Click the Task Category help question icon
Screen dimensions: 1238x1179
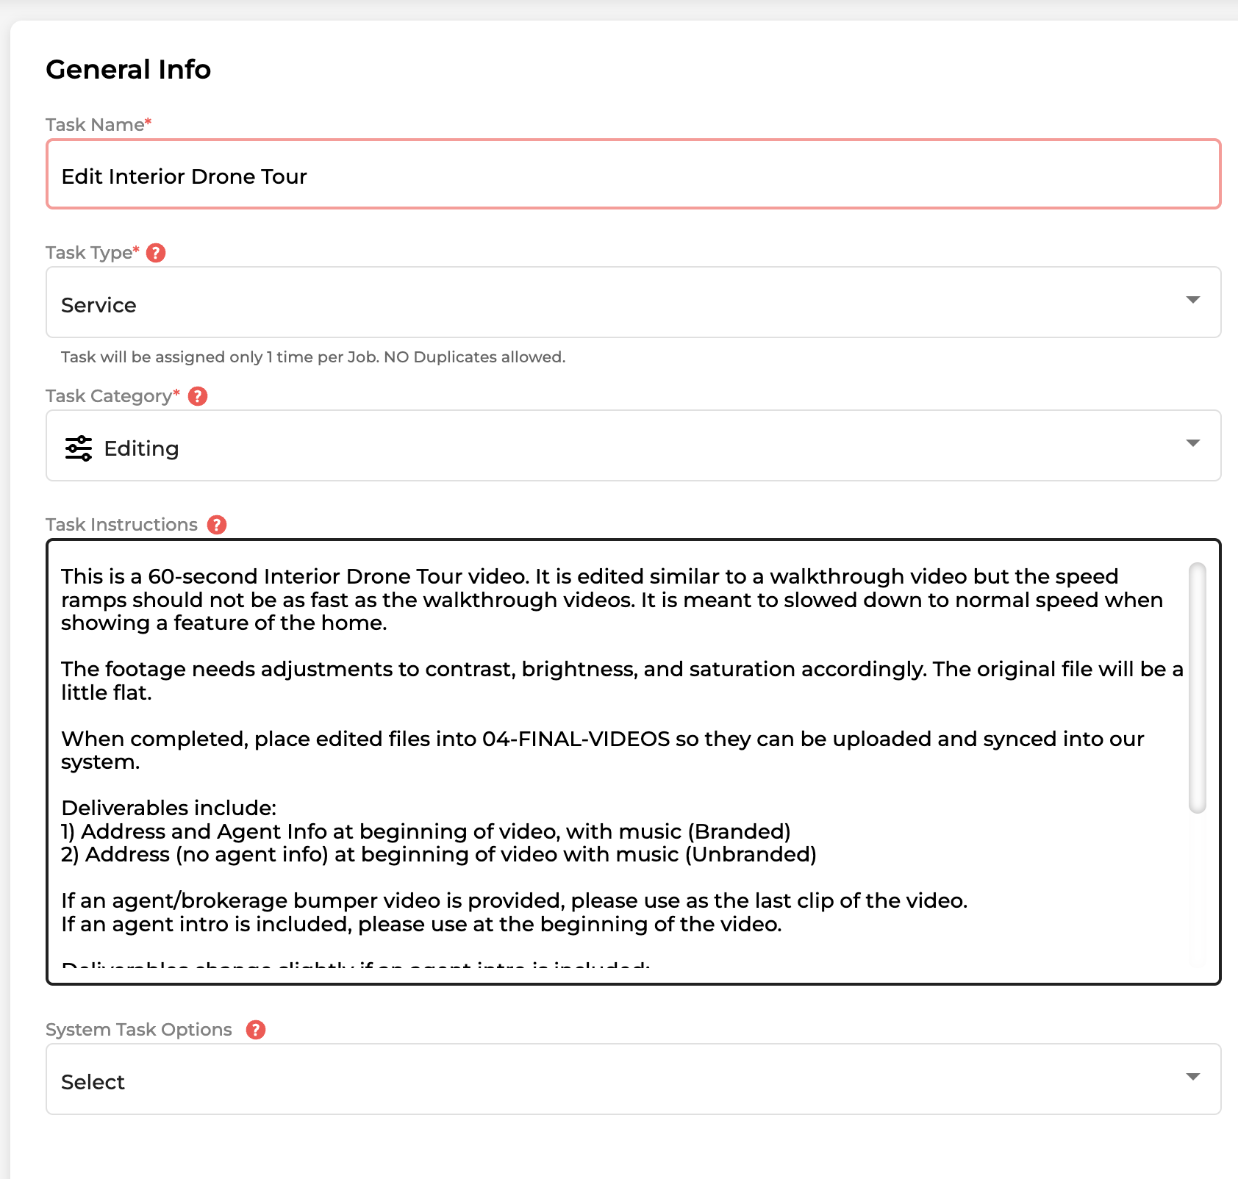(x=198, y=396)
